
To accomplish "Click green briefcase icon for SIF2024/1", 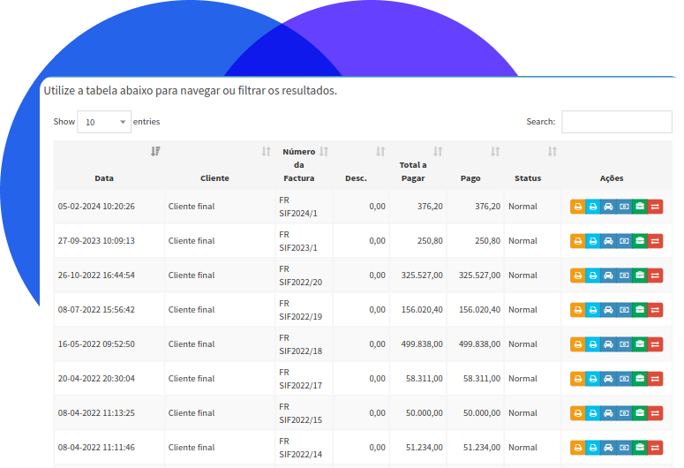I will click(x=639, y=207).
